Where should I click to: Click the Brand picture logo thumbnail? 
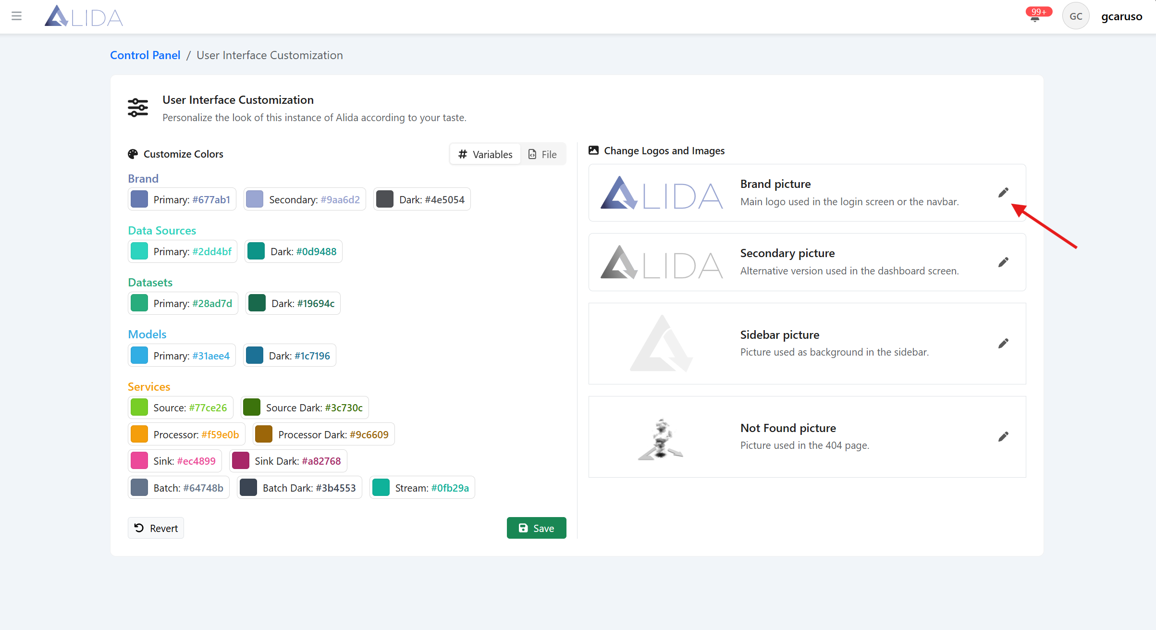point(662,193)
